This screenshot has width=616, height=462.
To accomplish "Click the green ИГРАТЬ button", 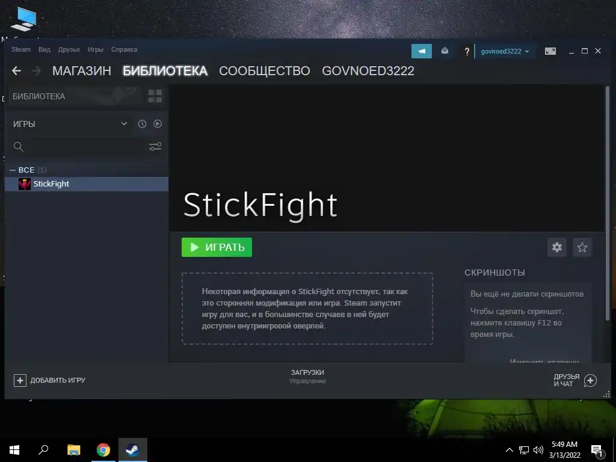I will pos(217,247).
